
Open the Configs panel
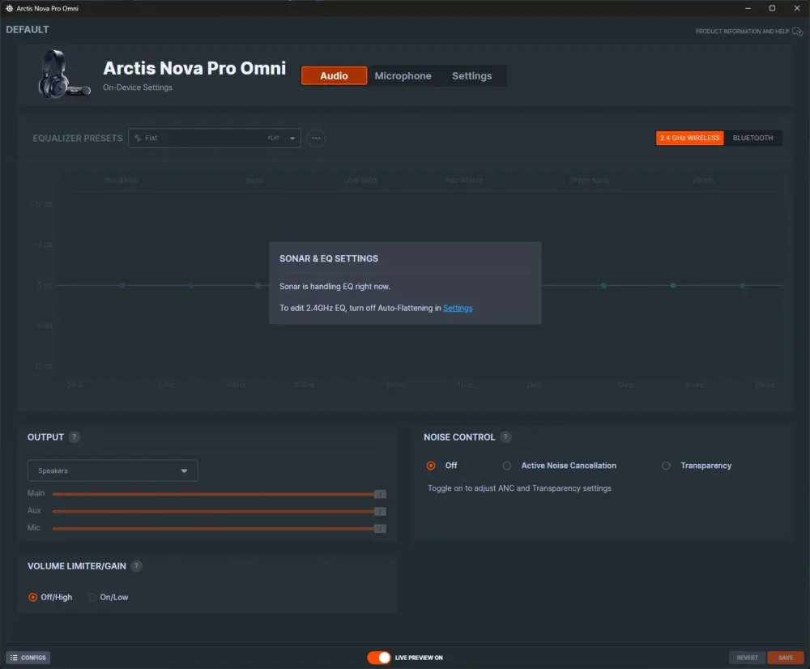pyautogui.click(x=28, y=658)
